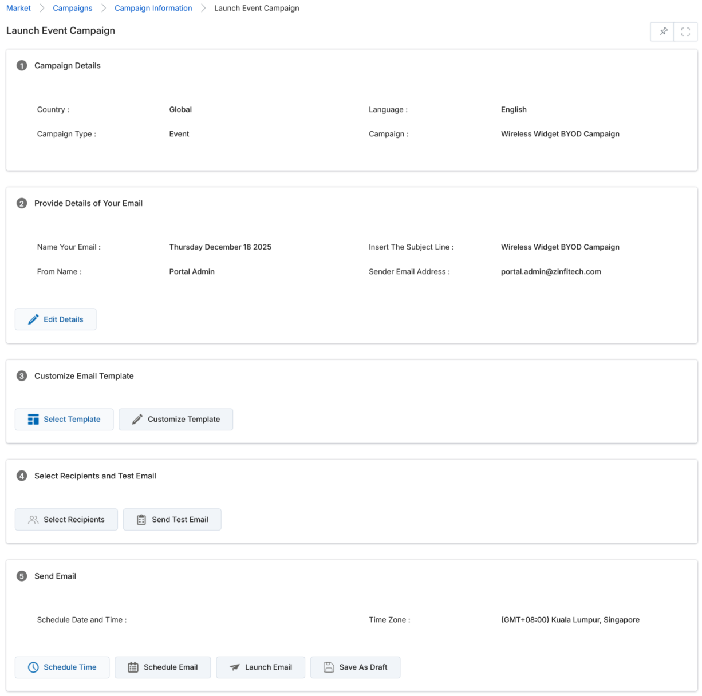
Task: Select the Customize Email Template heading
Action: [x=84, y=376]
